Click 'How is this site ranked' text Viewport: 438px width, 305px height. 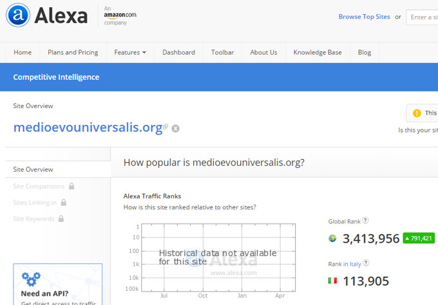189,207
